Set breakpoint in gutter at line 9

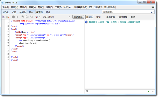pos(3,43)
